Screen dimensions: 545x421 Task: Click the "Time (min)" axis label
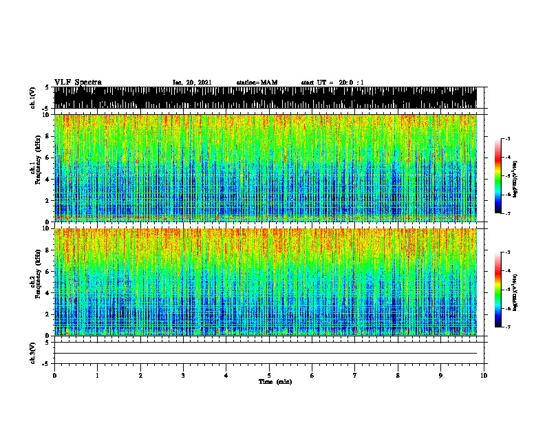(x=275, y=382)
